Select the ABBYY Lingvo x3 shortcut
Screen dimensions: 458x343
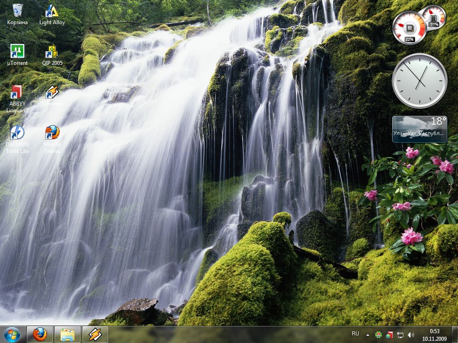[x=17, y=93]
